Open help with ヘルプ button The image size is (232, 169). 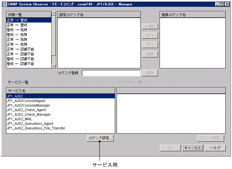point(215,148)
